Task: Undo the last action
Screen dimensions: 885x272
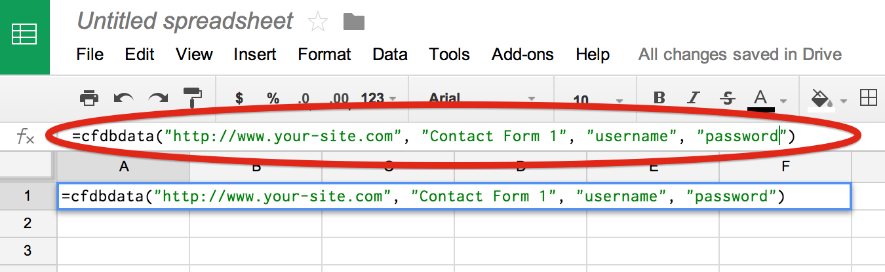Action: coord(123,99)
